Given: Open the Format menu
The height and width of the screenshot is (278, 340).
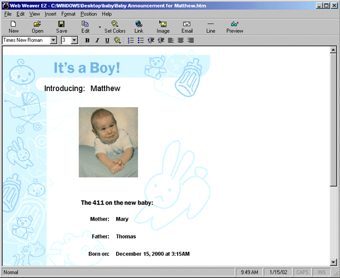Looking at the screenshot, I should coord(68,14).
